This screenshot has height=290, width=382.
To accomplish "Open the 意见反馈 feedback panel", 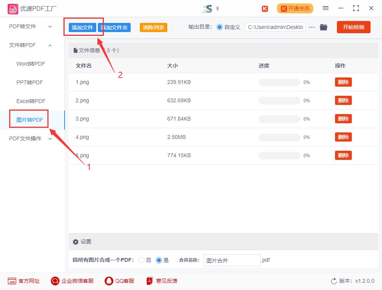I will coord(149,281).
